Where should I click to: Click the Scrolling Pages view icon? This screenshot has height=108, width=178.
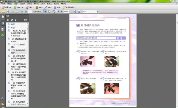pos(74,12)
